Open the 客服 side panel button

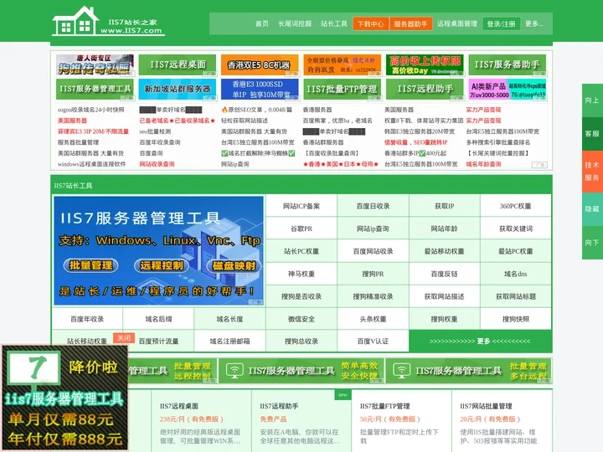coord(592,134)
